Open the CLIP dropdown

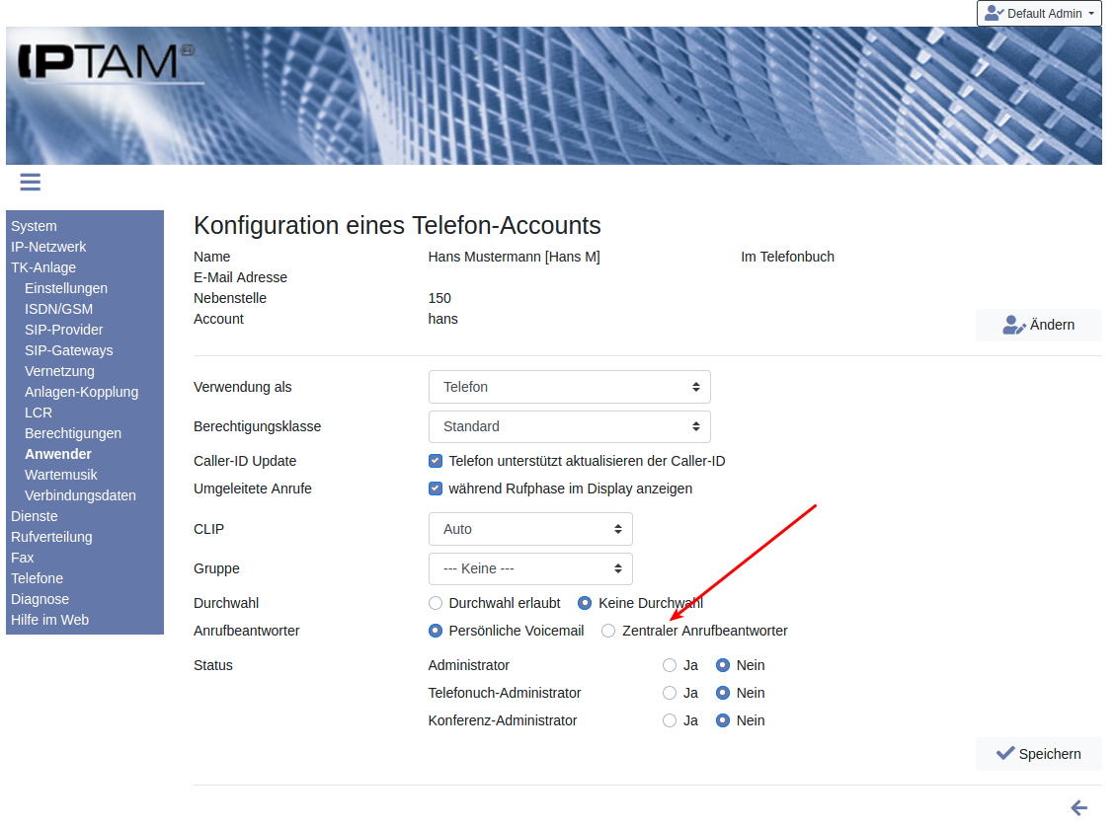click(530, 529)
